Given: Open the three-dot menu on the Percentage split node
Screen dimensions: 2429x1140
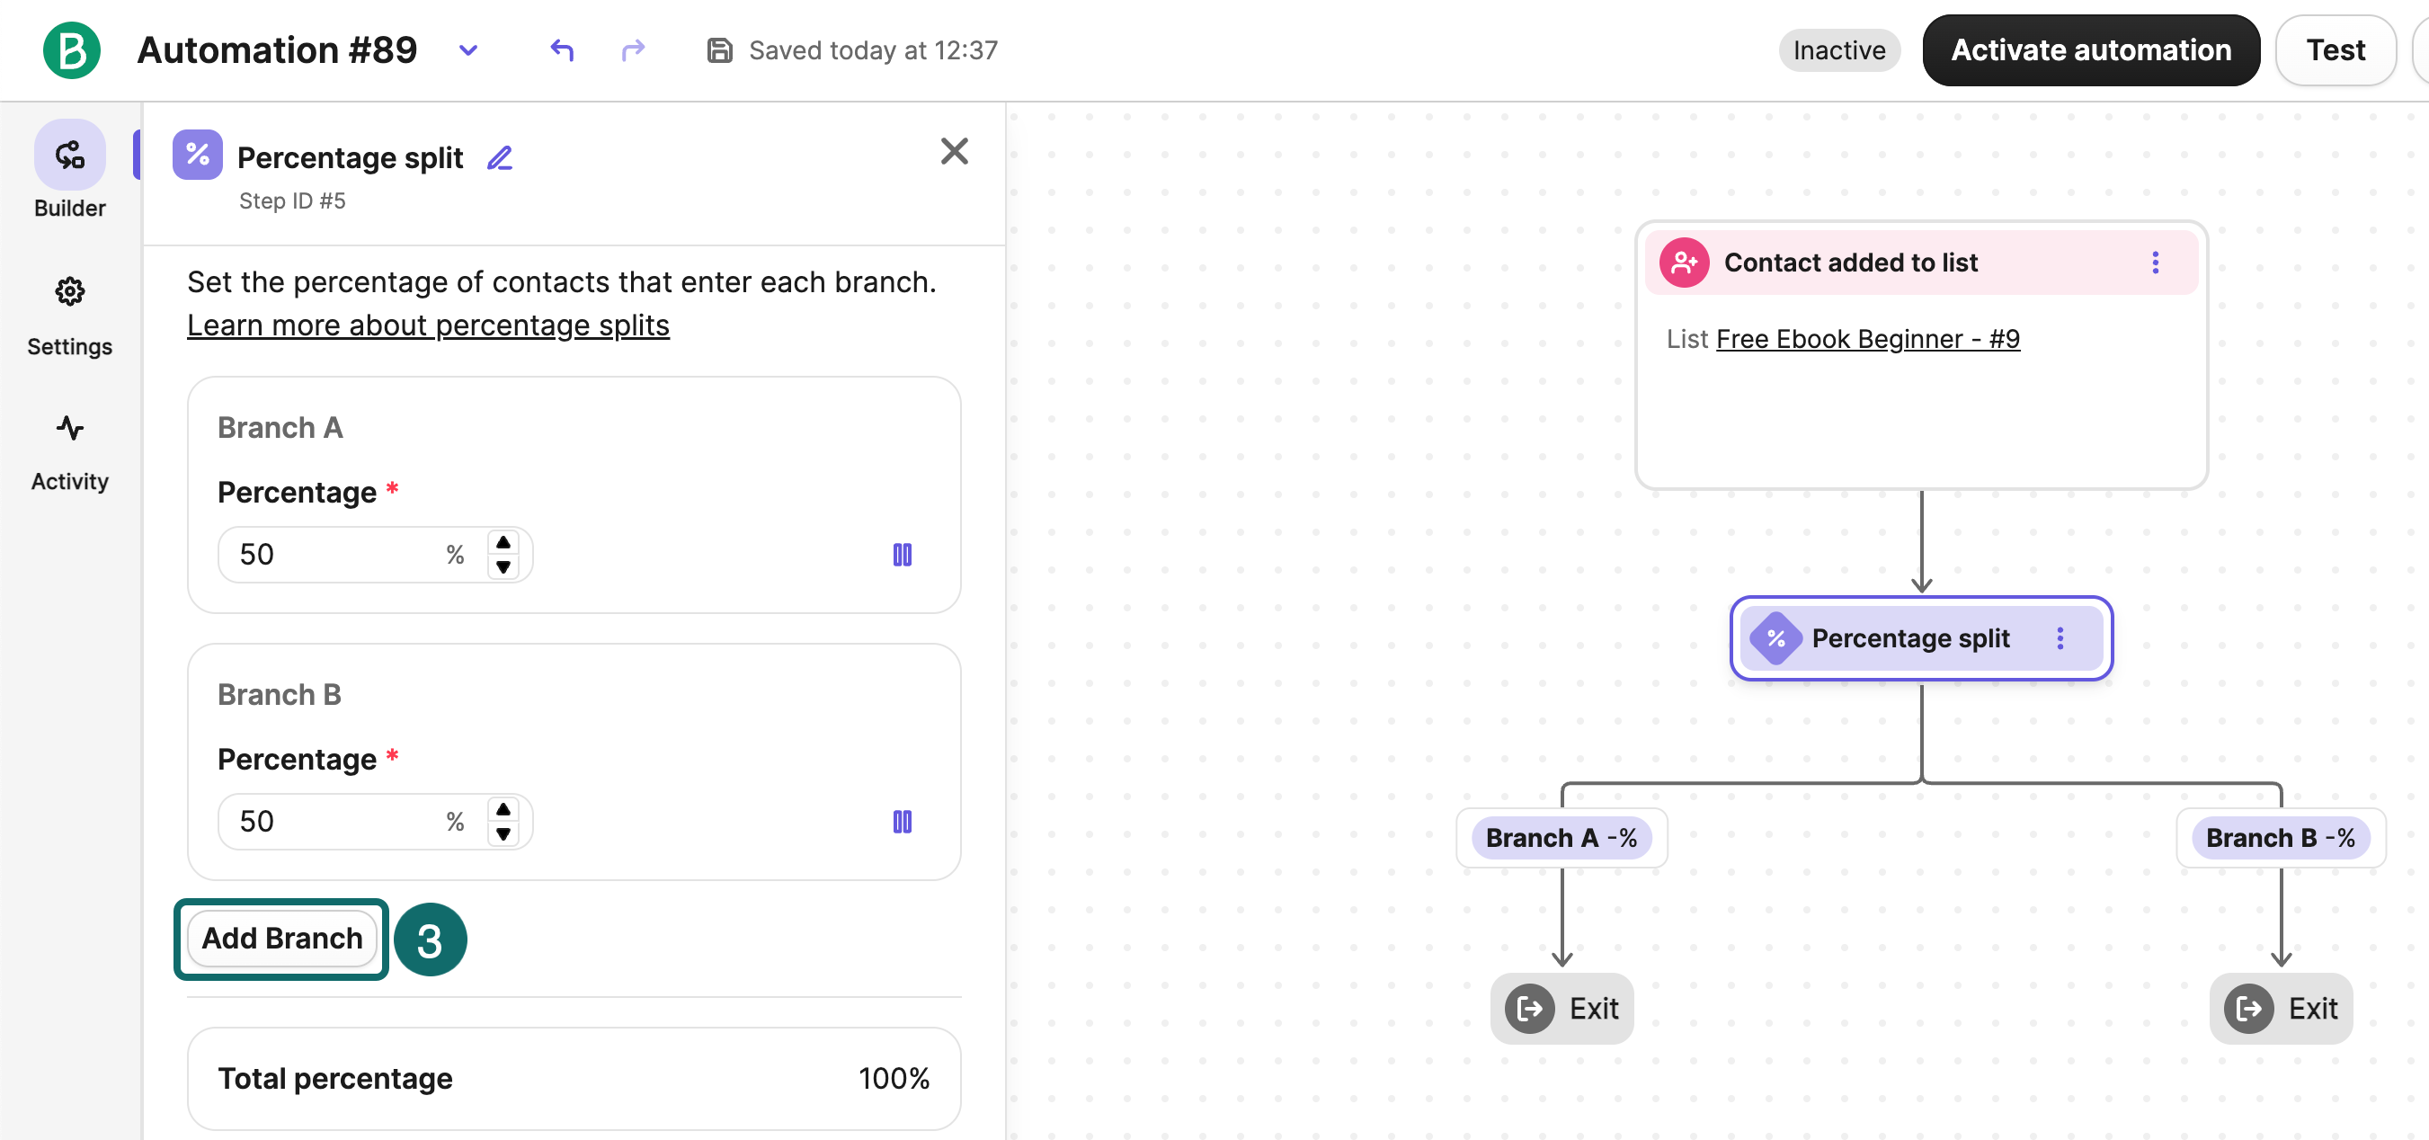Looking at the screenshot, I should tap(2060, 638).
